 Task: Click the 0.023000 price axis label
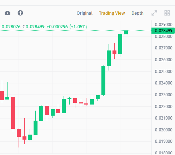(164, 95)
